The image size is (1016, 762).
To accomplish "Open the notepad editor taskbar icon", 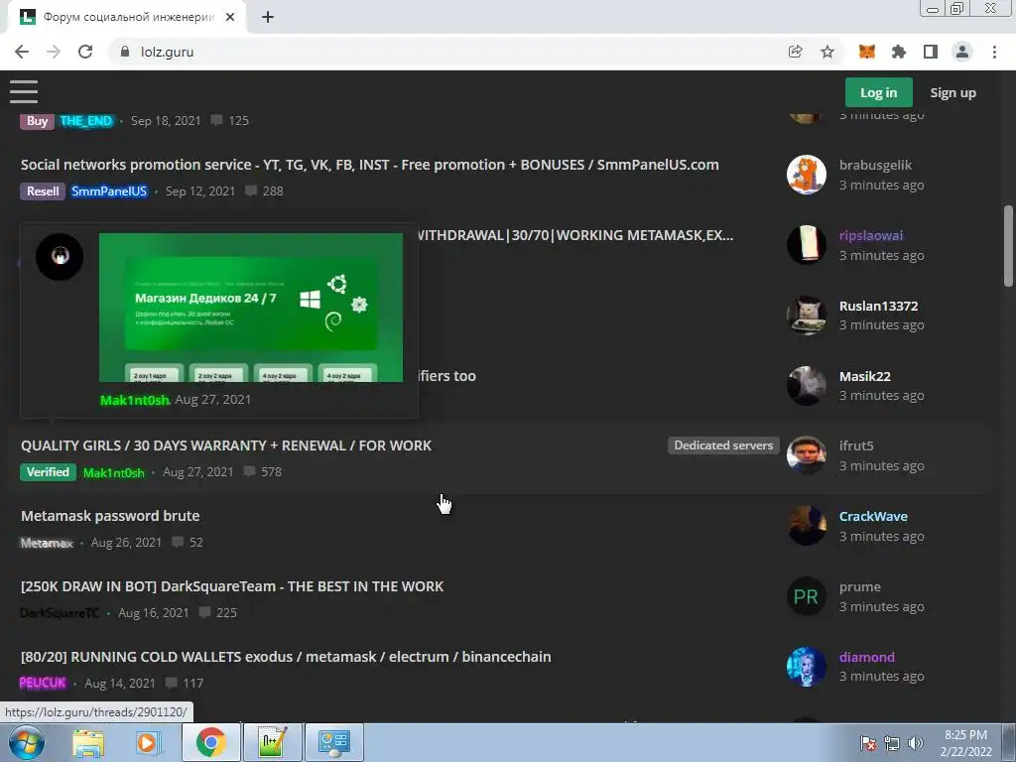I will [x=272, y=742].
